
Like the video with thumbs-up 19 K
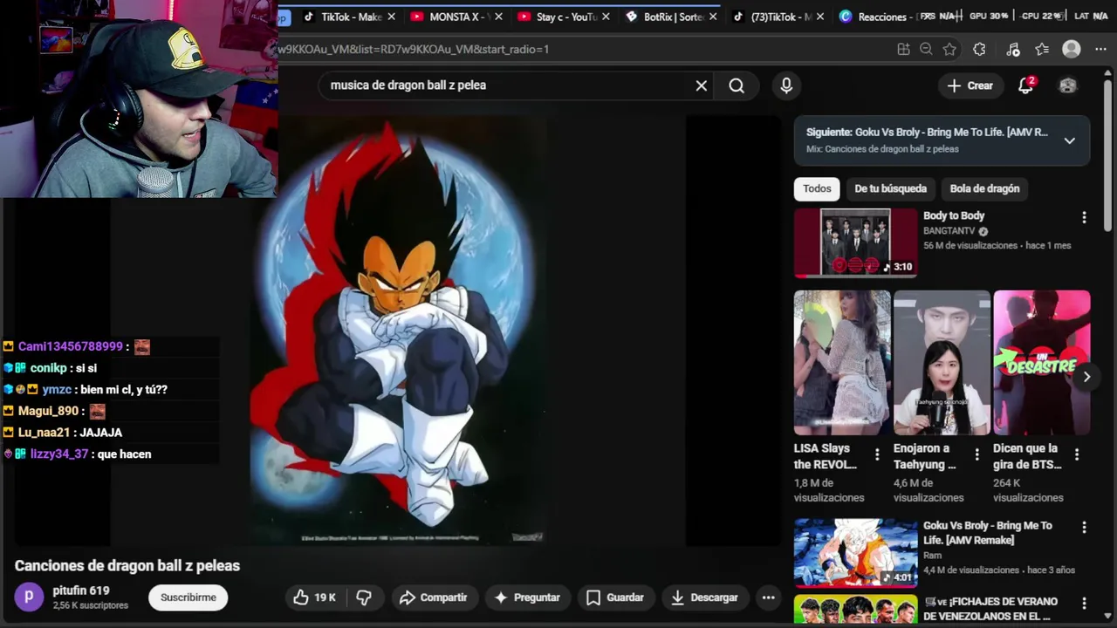tap(314, 597)
